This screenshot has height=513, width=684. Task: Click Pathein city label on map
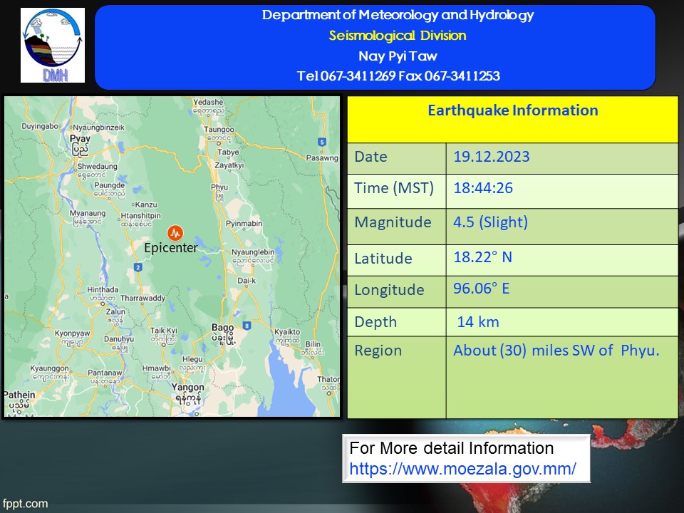tap(19, 395)
